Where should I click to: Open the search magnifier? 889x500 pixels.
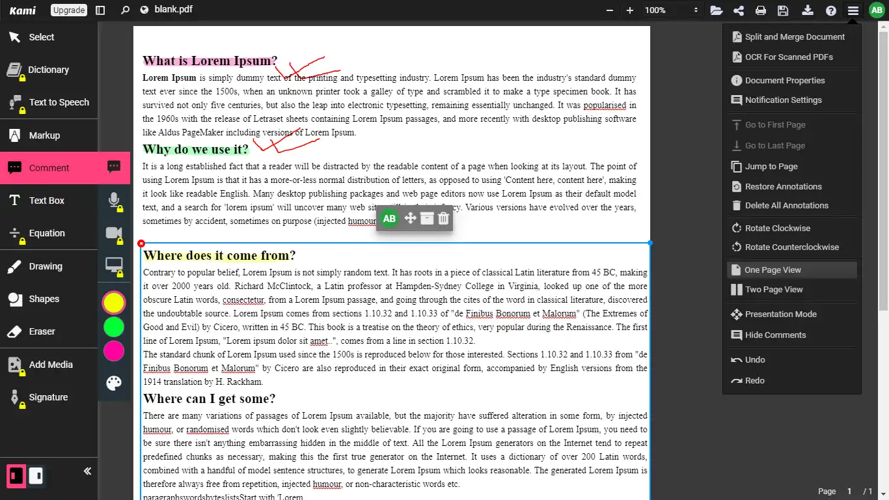[x=125, y=10]
